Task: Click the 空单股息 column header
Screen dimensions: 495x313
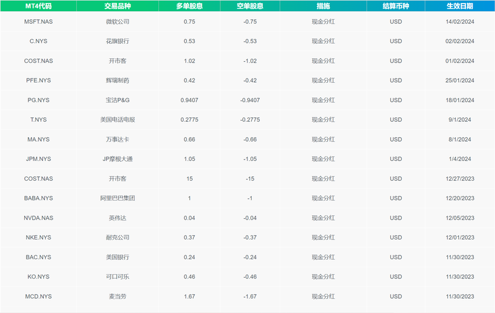Action: (x=250, y=6)
